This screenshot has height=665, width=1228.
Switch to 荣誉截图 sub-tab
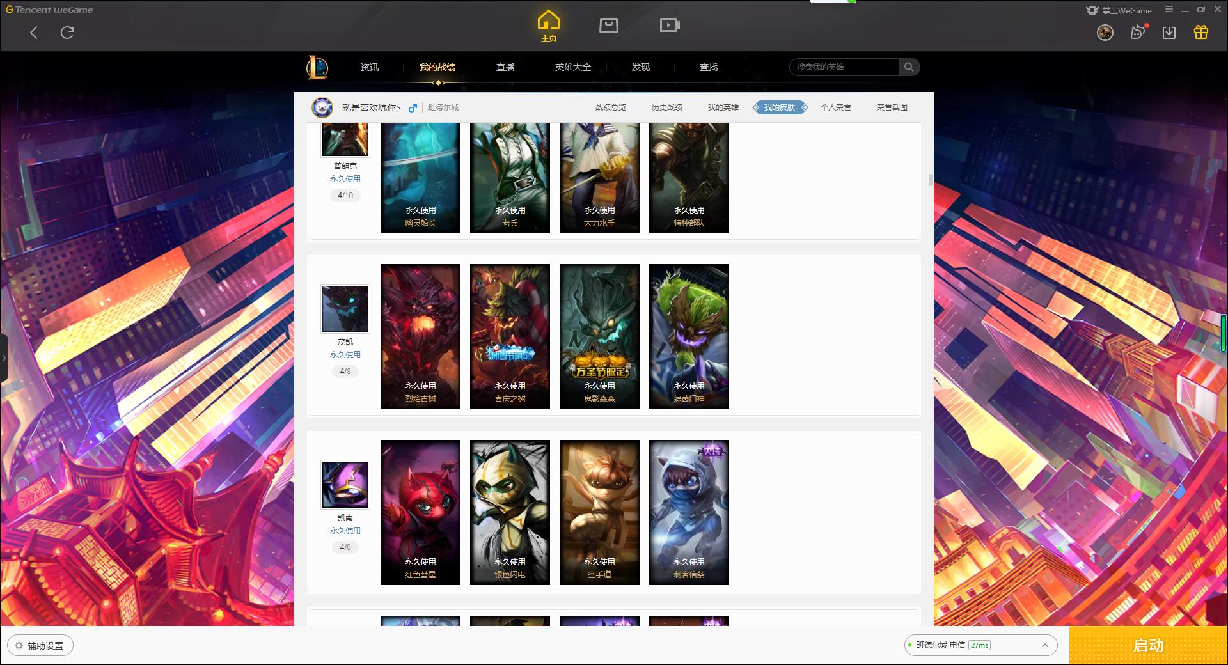pyautogui.click(x=892, y=107)
